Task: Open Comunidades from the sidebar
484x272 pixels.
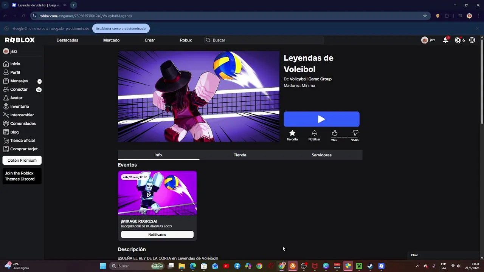Action: pos(19,124)
